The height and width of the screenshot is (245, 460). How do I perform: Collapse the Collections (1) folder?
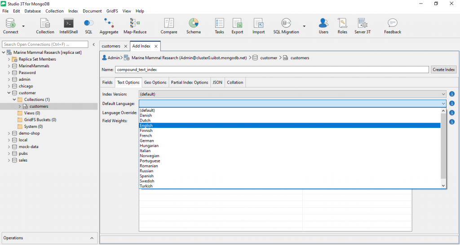click(x=14, y=100)
